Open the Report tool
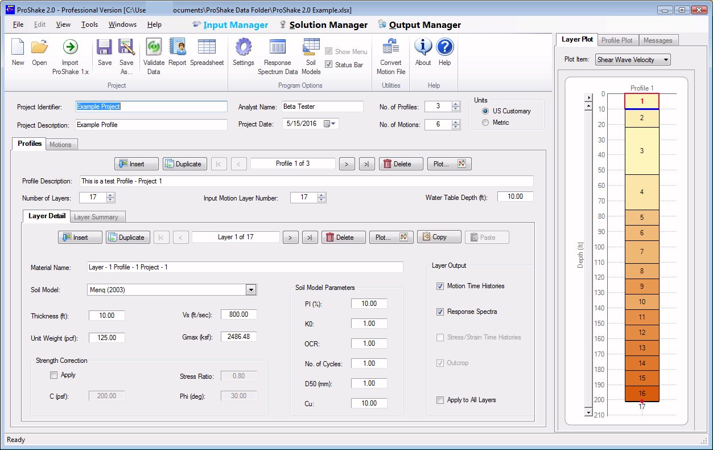713x450 pixels. [x=177, y=47]
